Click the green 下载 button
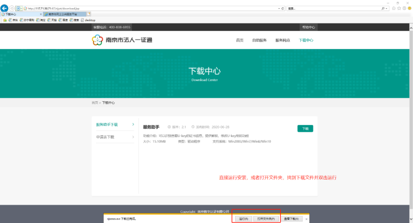 305,128
